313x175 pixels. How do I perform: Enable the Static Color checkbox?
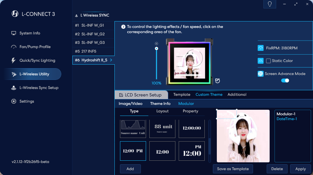click(268, 61)
